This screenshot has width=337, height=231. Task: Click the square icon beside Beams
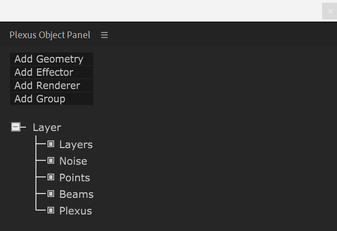pos(51,194)
